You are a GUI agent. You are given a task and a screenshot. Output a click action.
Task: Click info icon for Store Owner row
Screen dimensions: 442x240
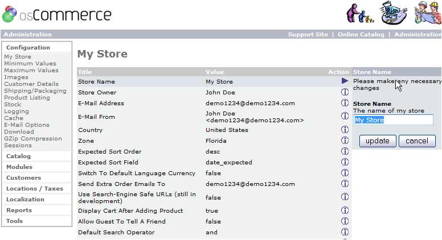pos(345,92)
